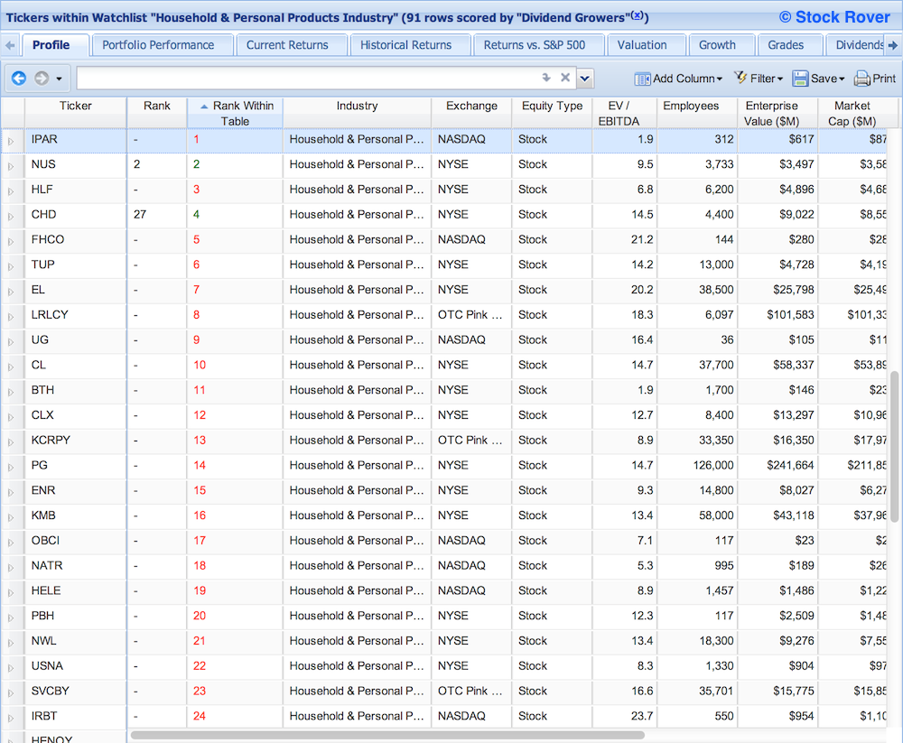Expand the LRLCY row details
Screen dimensions: 903x743
coord(11,317)
